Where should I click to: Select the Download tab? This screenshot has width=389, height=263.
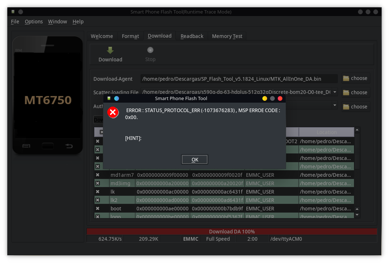[x=159, y=36]
